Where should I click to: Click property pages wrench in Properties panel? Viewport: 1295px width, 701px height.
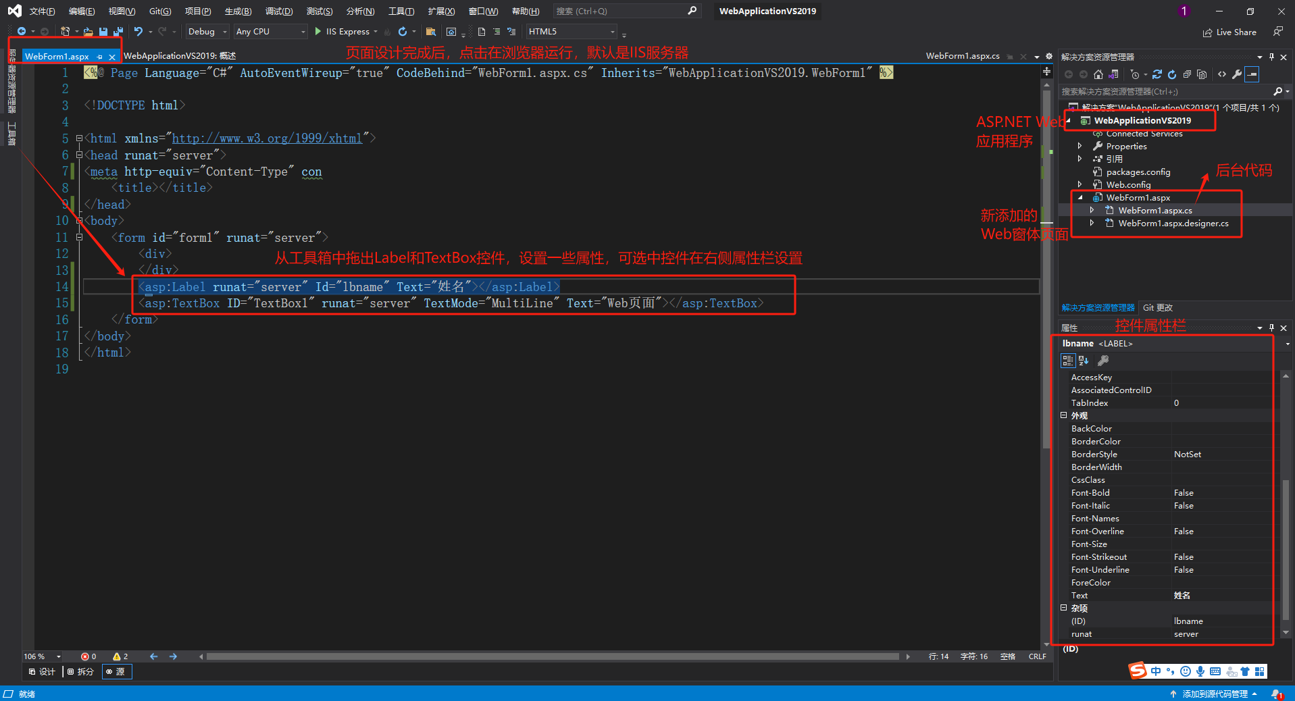(x=1103, y=361)
